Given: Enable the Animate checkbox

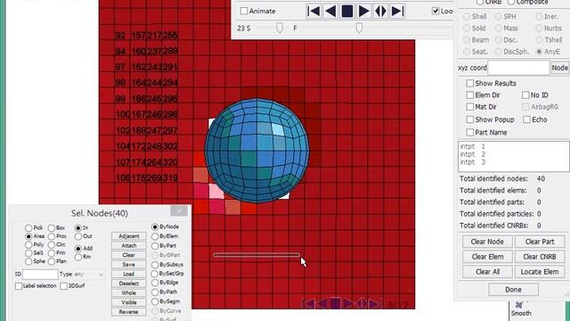Looking at the screenshot, I should pyautogui.click(x=244, y=11).
